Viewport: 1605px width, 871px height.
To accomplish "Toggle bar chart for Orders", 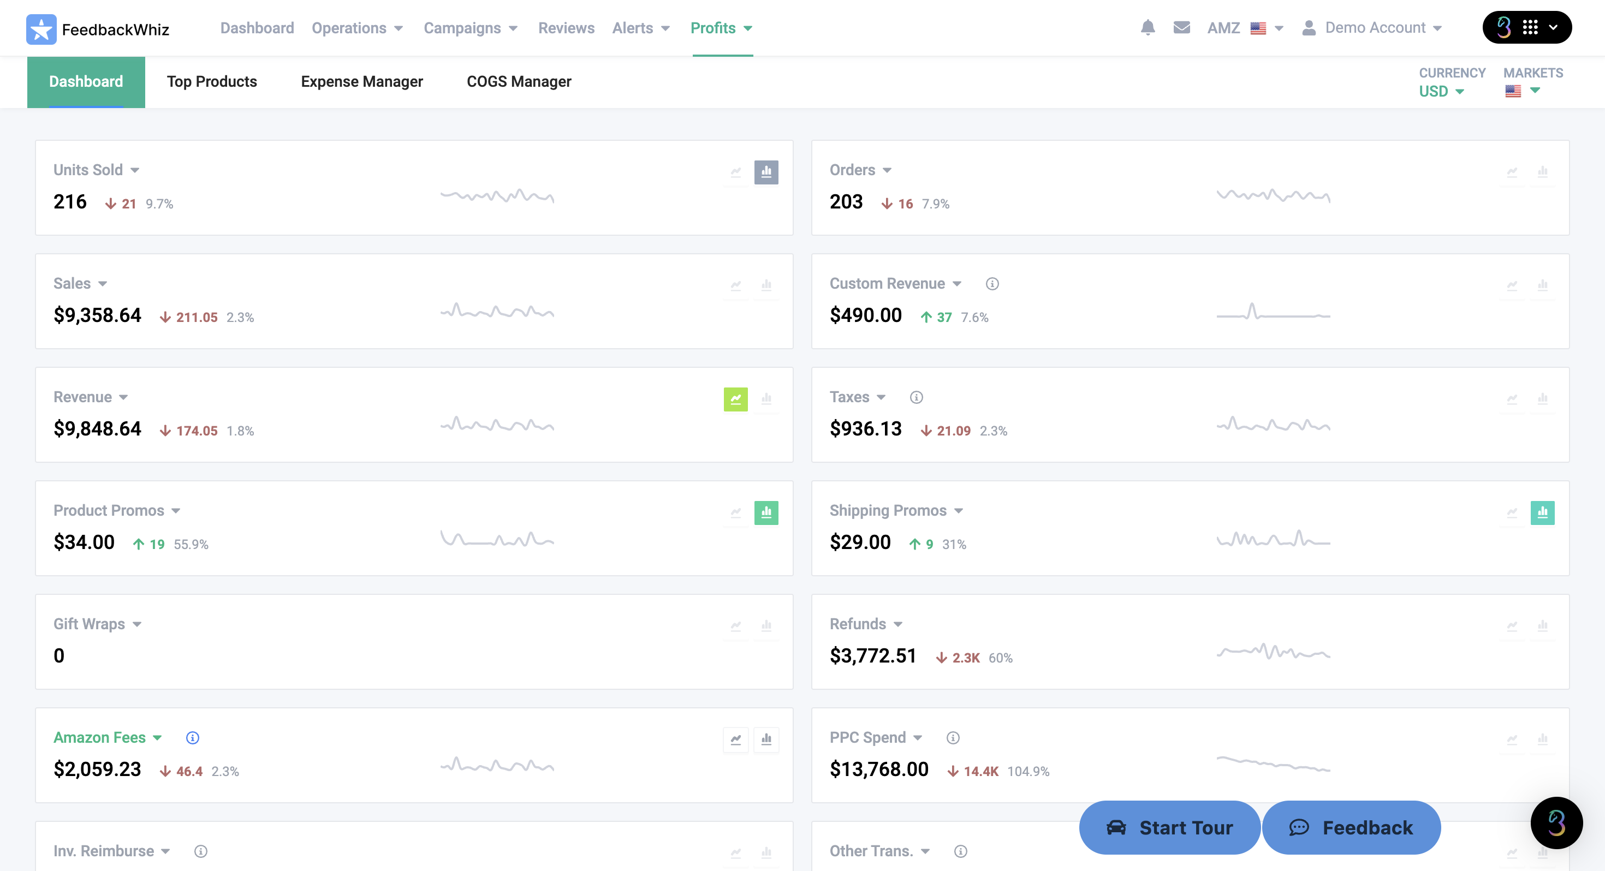I will click(1542, 172).
